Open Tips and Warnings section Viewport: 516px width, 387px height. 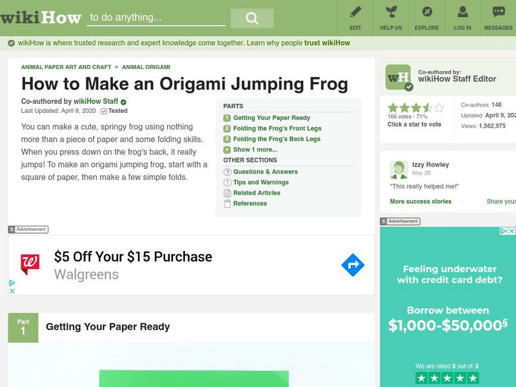point(261,183)
